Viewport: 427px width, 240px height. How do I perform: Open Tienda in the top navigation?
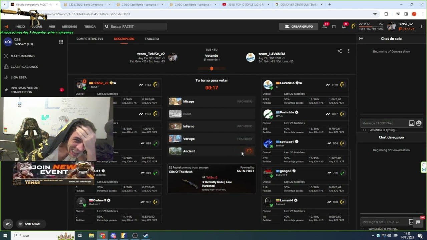(x=90, y=27)
